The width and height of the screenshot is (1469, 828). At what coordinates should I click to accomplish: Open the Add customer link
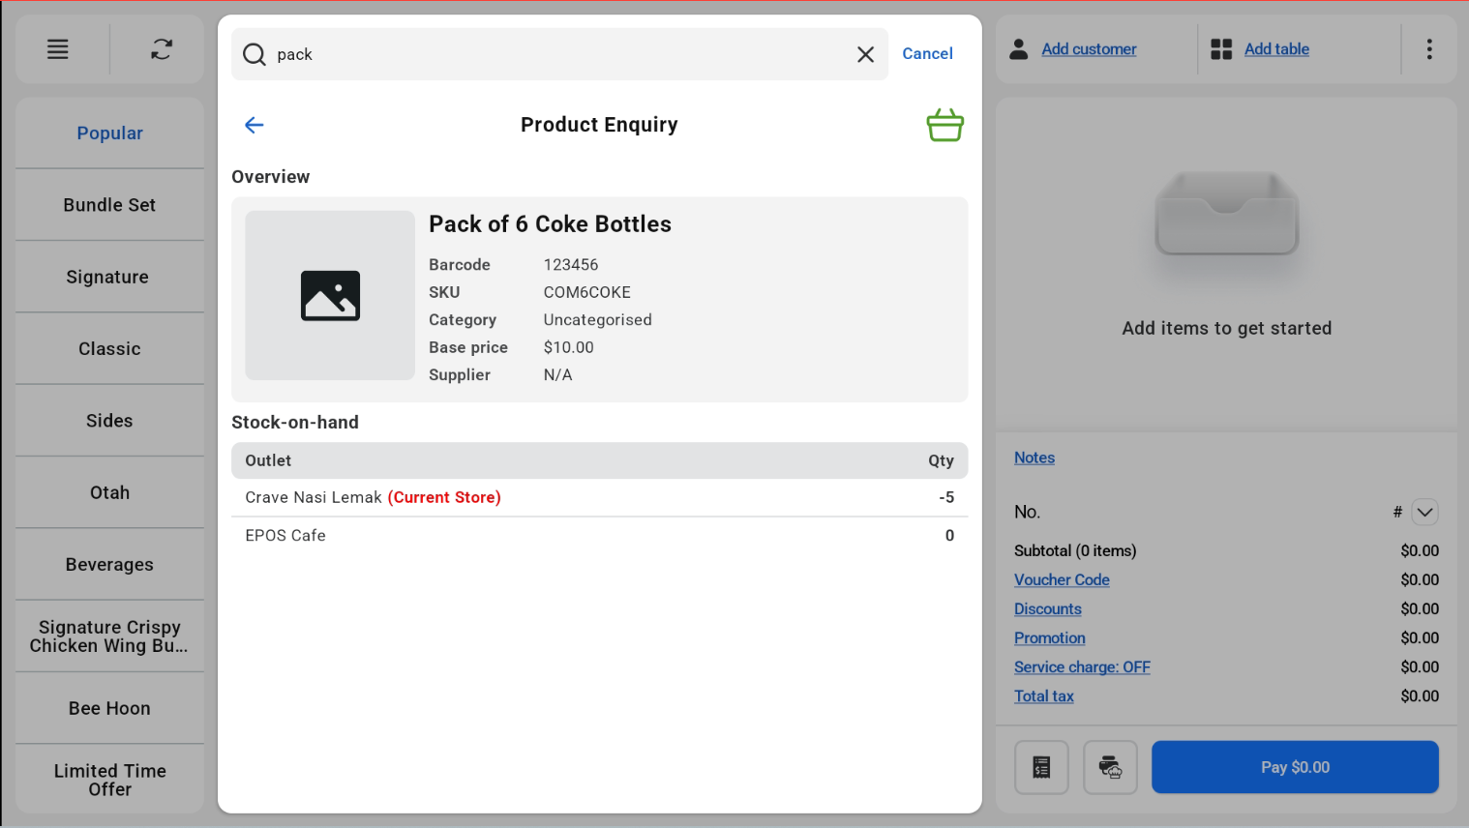point(1089,49)
